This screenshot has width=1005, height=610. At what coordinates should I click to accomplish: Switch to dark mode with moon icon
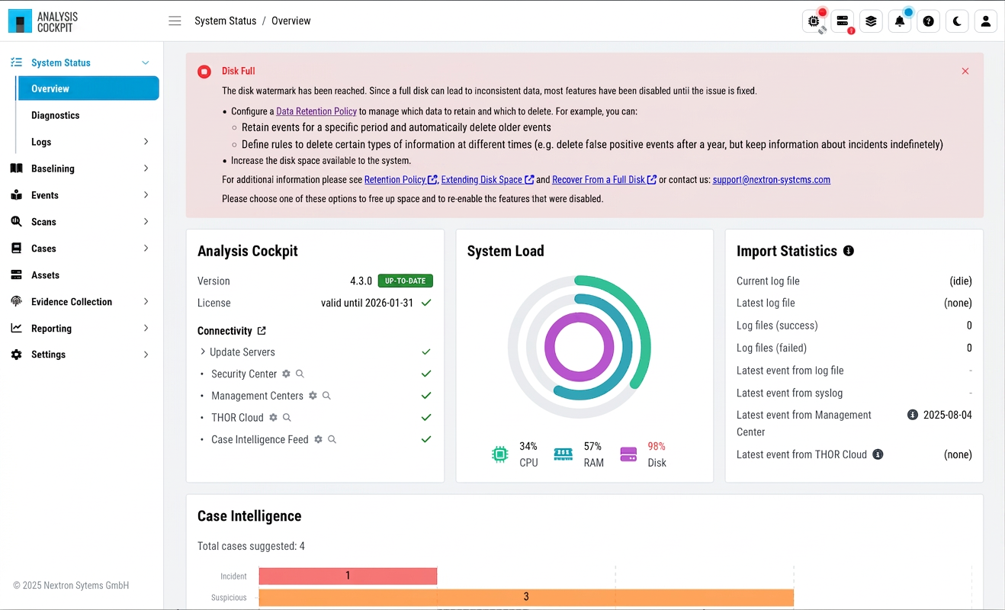[957, 21]
